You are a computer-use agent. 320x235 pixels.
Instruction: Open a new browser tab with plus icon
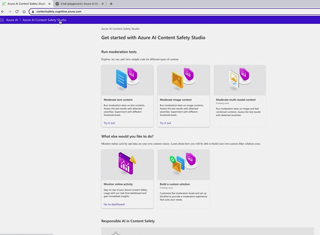click(111, 4)
